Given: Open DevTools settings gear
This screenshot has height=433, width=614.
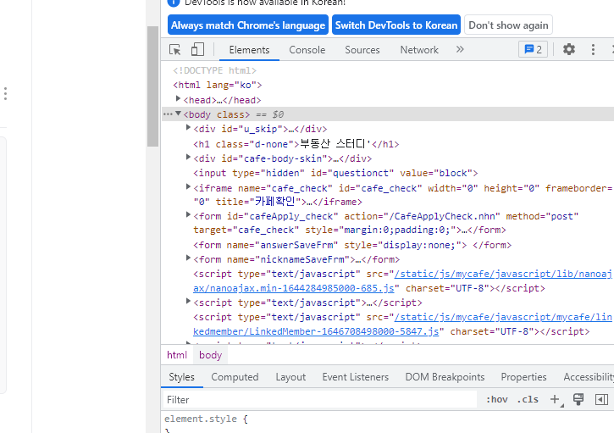Looking at the screenshot, I should click(569, 50).
